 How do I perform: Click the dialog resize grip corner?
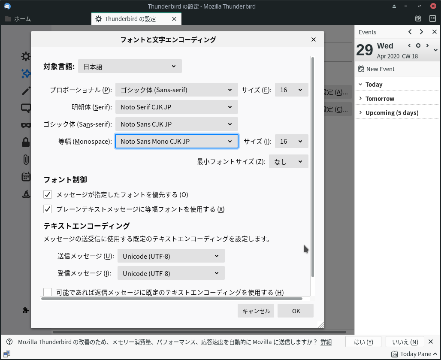321,325
